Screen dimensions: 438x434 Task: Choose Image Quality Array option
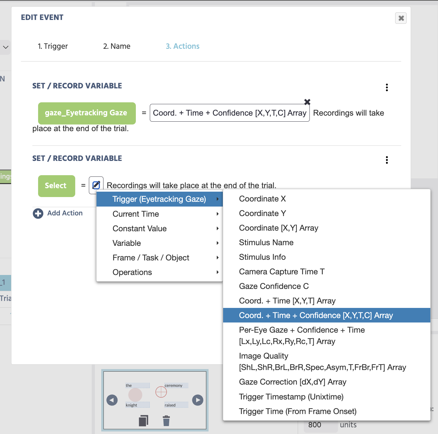(x=327, y=361)
